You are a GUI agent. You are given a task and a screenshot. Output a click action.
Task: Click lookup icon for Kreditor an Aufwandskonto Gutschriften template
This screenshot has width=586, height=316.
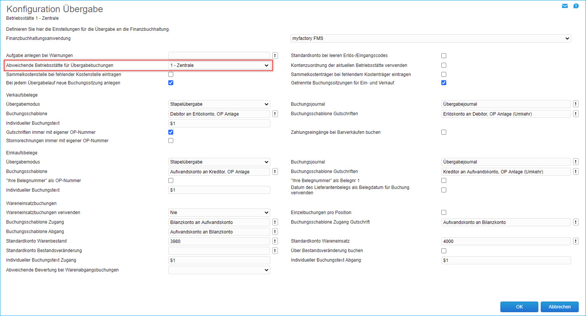pyautogui.click(x=576, y=171)
